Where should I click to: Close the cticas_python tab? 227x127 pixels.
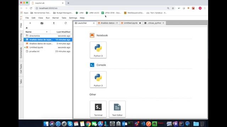pos(163,23)
